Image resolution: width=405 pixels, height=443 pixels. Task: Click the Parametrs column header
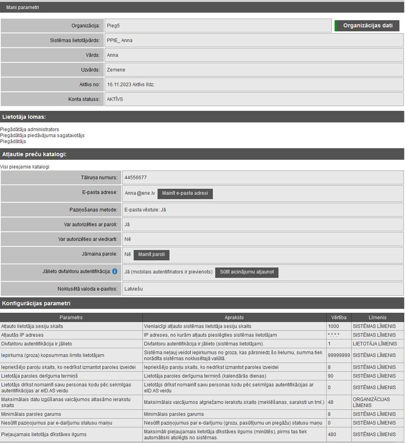pos(71,317)
